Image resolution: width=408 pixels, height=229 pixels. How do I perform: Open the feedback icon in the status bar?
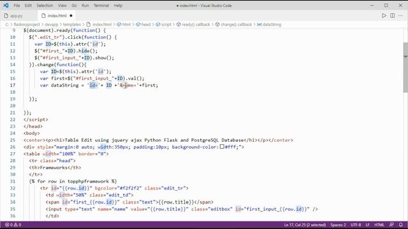point(391,225)
